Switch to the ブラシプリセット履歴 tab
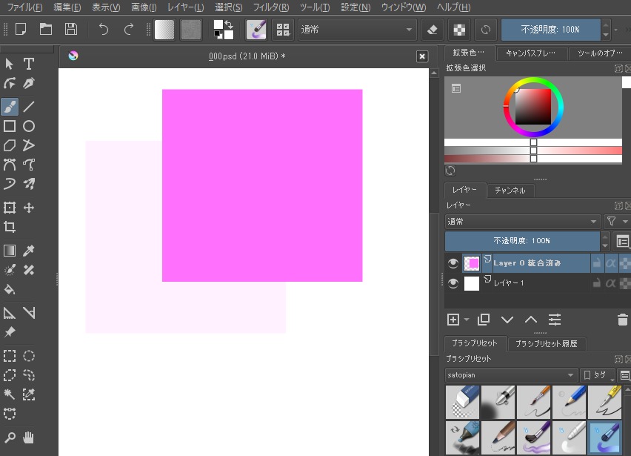 point(546,343)
